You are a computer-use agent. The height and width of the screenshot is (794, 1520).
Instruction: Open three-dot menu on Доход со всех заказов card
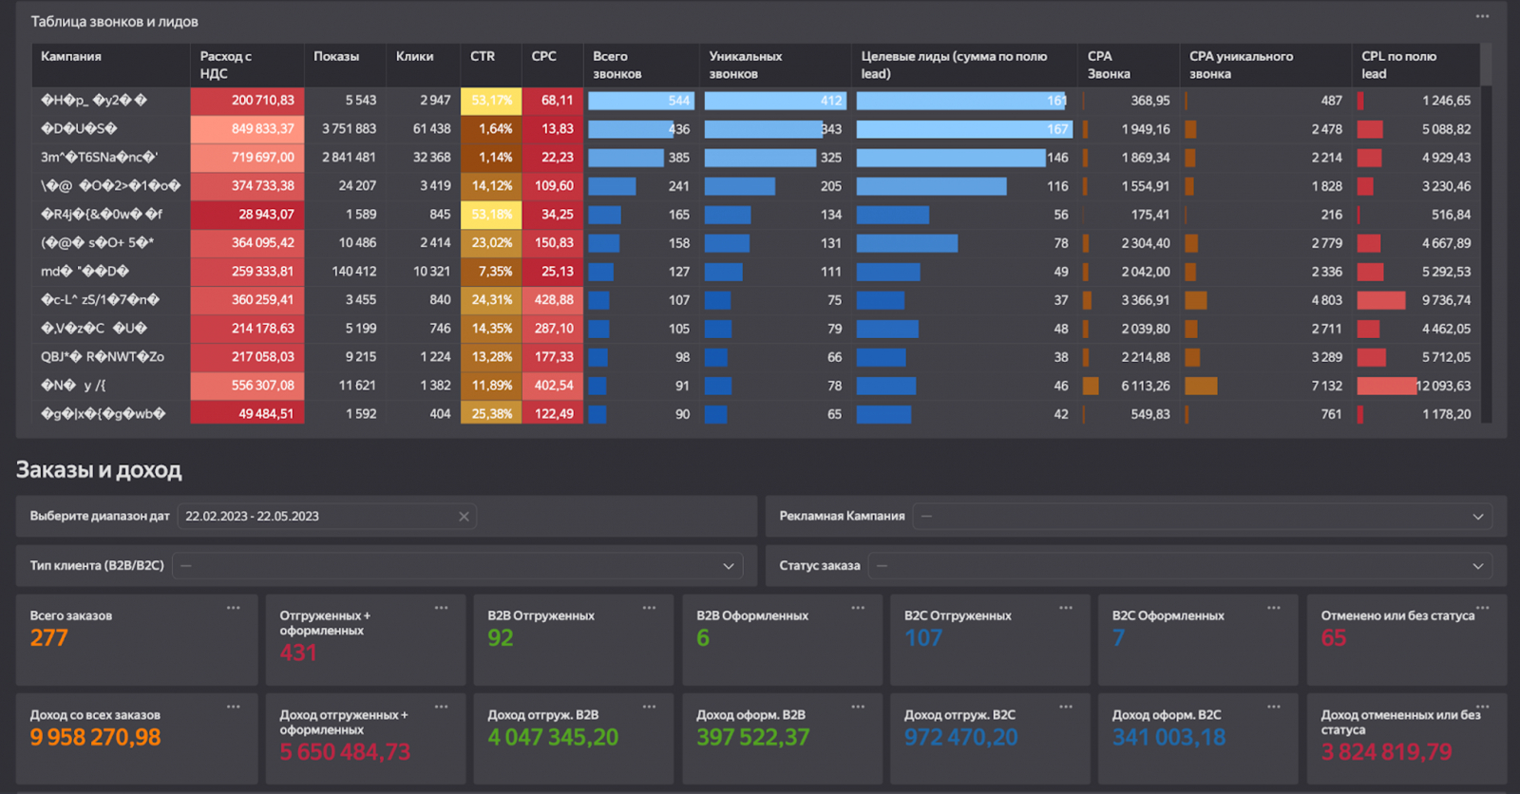(x=233, y=707)
